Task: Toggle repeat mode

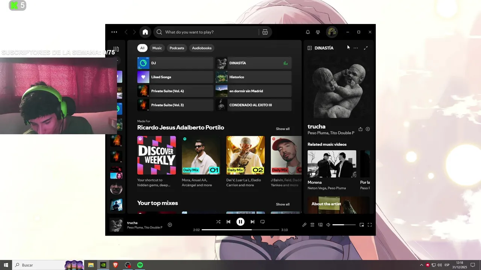Action: [x=263, y=222]
